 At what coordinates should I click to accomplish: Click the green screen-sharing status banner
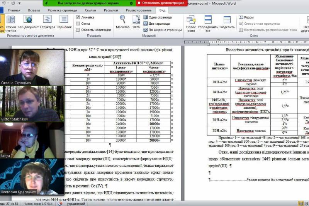point(90,3)
